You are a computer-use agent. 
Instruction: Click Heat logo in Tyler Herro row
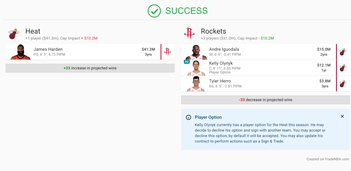pyautogui.click(x=343, y=84)
